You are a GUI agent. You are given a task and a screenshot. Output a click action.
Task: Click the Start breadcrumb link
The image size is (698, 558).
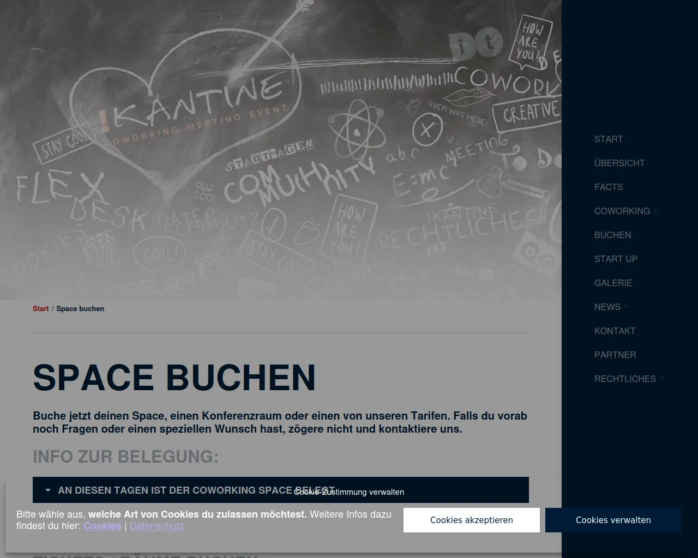click(40, 308)
